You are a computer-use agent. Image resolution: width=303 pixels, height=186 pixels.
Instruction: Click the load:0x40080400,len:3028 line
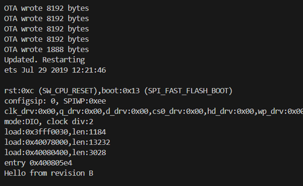pos(55,152)
